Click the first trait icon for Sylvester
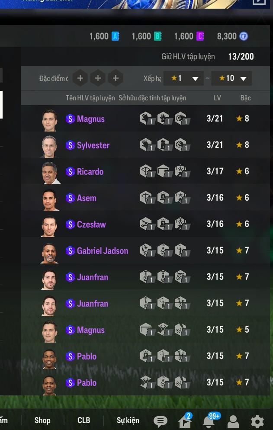The height and width of the screenshot is (430, 273). (147, 145)
